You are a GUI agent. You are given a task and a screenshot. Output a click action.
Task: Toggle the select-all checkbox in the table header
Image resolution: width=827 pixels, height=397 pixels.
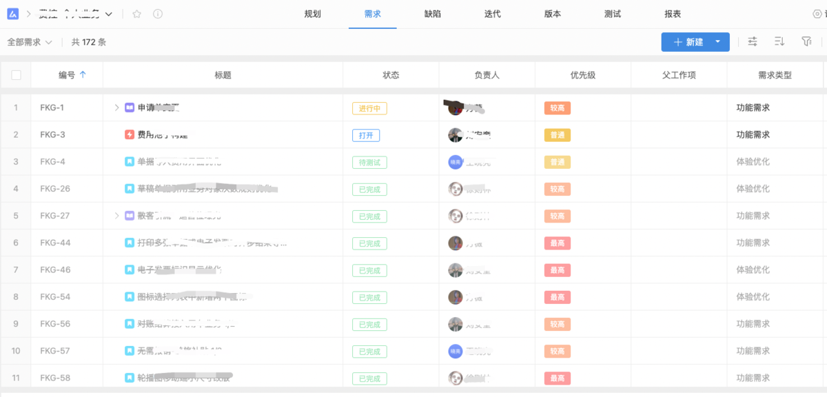[x=16, y=75]
